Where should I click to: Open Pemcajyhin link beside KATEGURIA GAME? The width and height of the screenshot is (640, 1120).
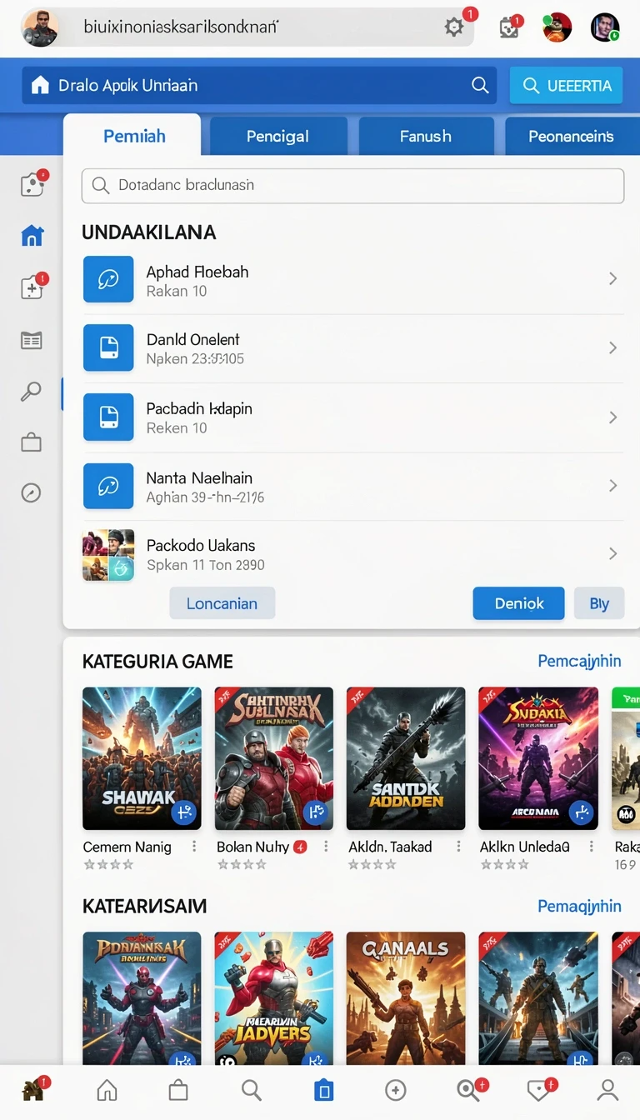(x=579, y=661)
